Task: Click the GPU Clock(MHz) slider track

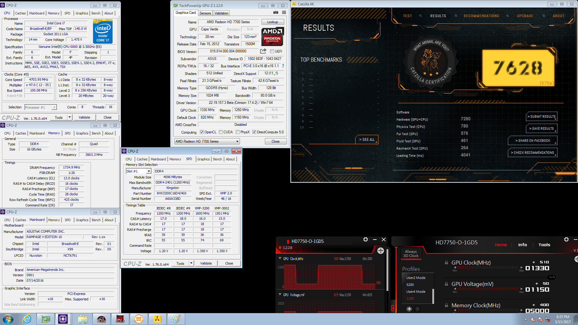Action: (x=488, y=267)
